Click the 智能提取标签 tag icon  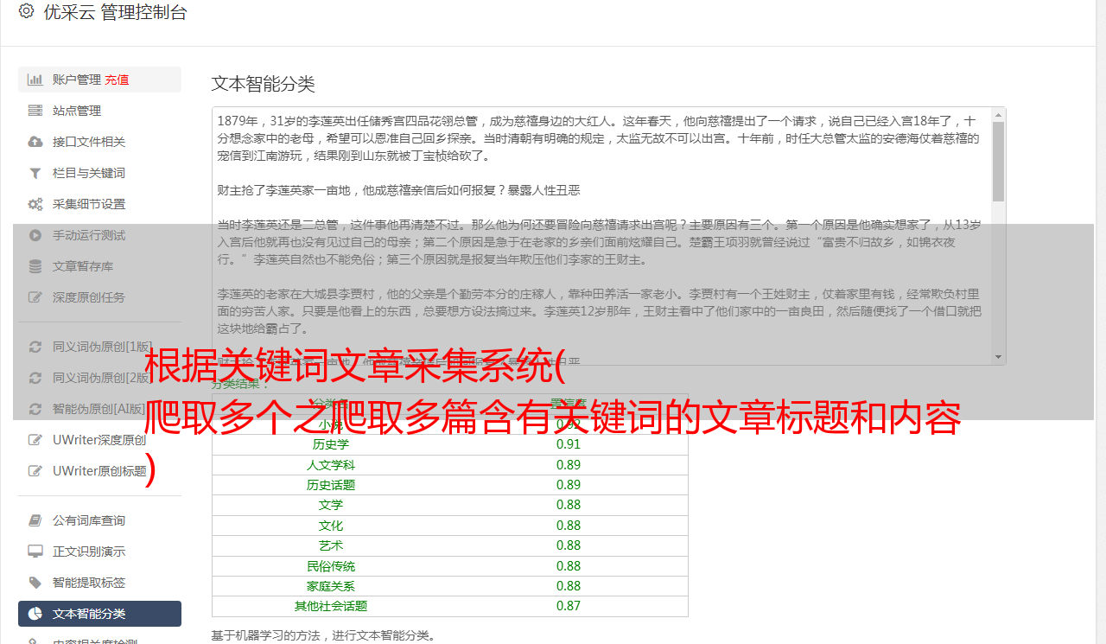[35, 583]
